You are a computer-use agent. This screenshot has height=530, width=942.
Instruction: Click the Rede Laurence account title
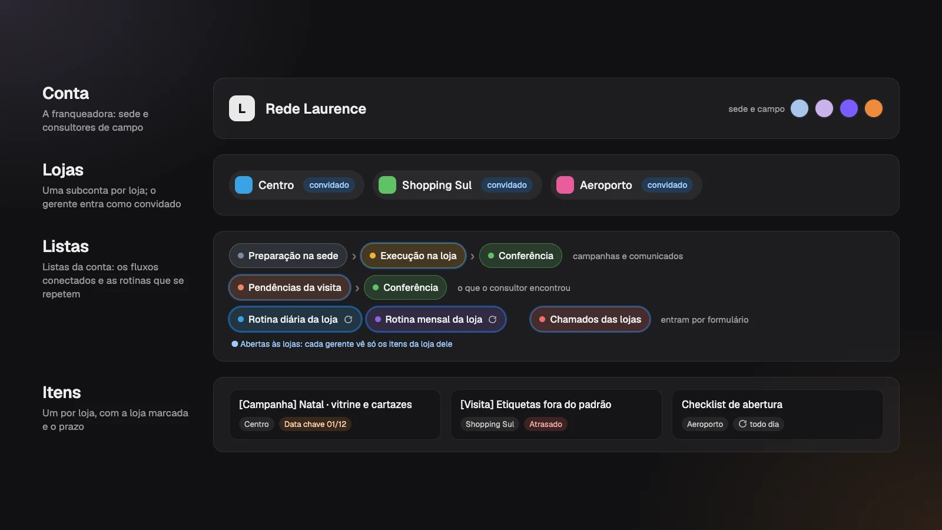pos(316,109)
